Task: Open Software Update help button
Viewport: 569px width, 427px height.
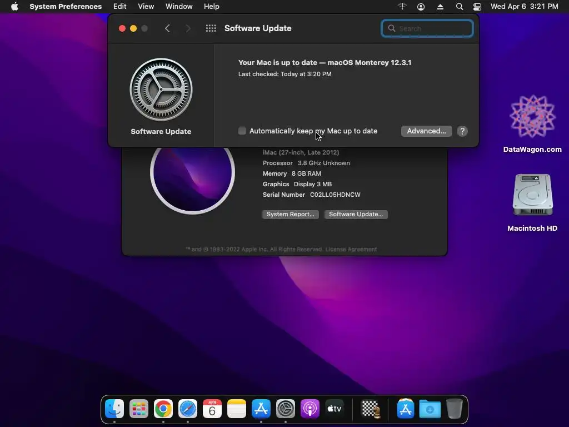Action: click(x=462, y=131)
